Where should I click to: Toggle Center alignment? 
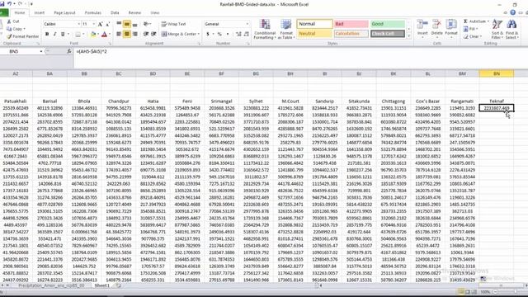click(x=127, y=34)
